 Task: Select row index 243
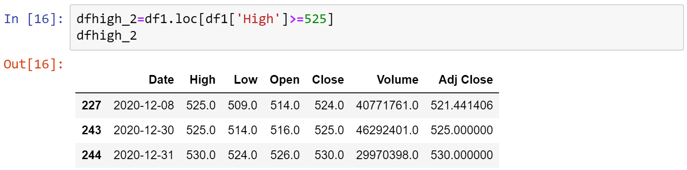click(x=91, y=130)
